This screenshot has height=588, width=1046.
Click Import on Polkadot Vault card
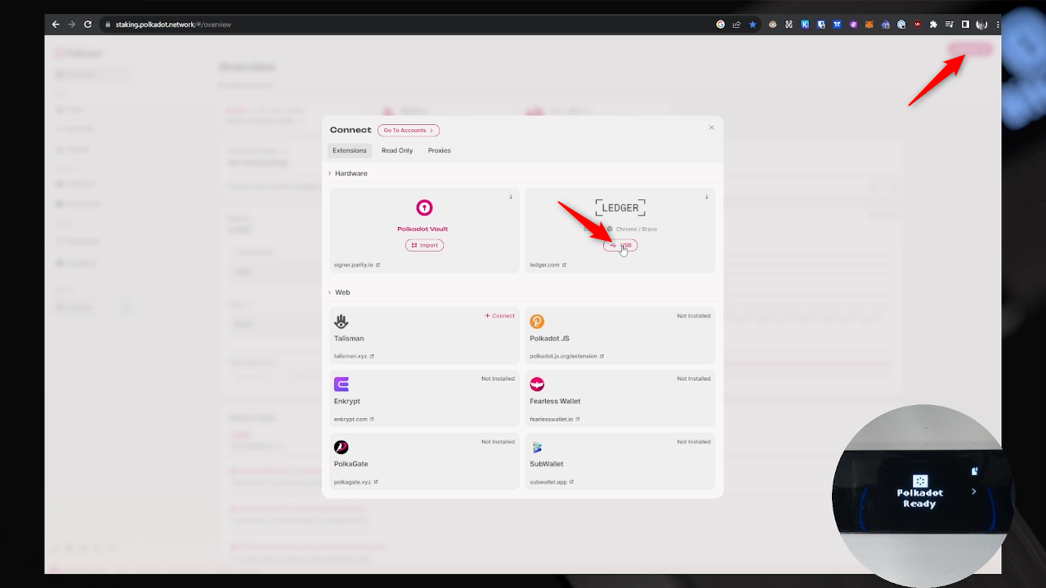tap(424, 245)
